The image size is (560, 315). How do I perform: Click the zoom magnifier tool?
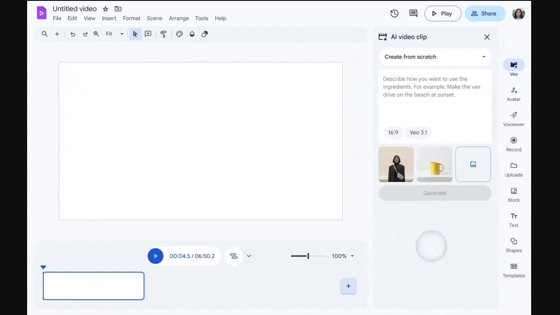click(96, 34)
